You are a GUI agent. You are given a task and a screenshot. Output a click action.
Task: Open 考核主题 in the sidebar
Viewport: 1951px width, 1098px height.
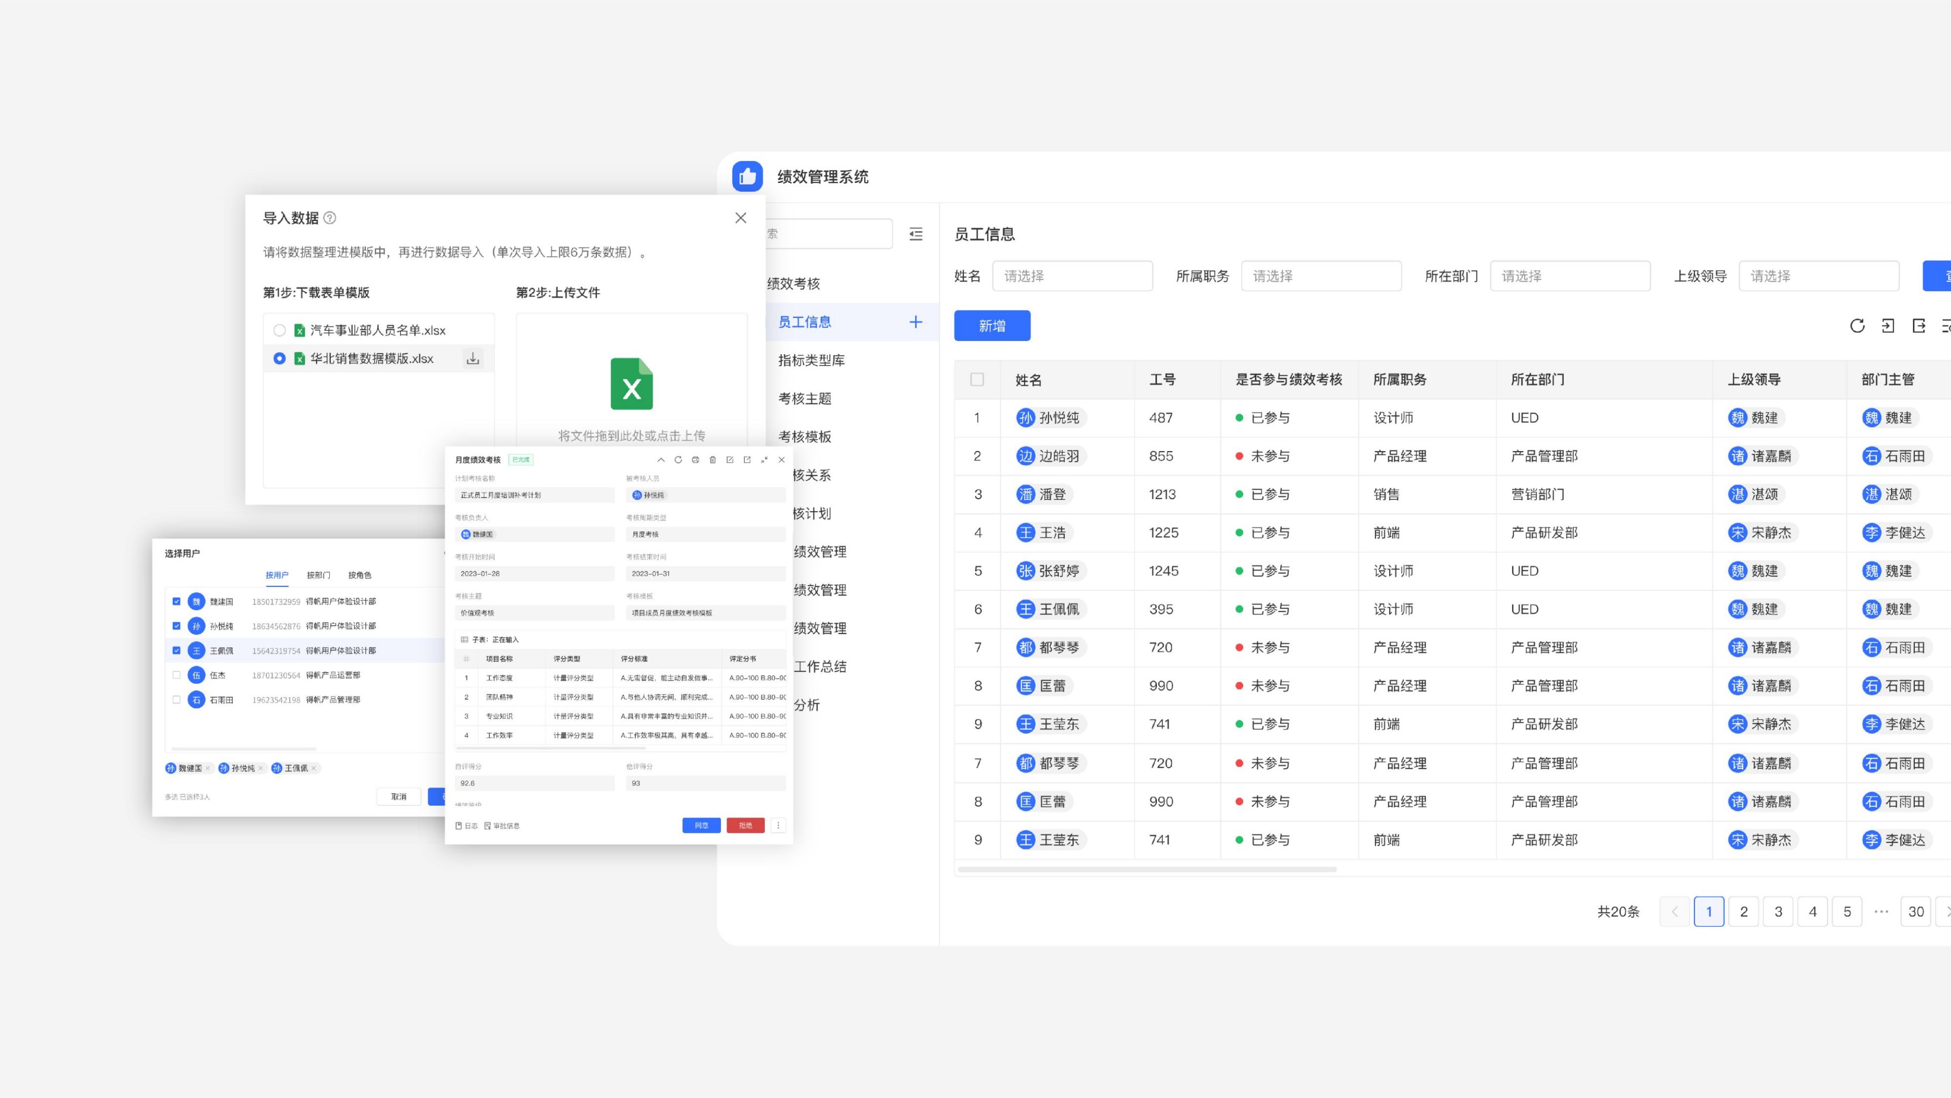pos(804,399)
